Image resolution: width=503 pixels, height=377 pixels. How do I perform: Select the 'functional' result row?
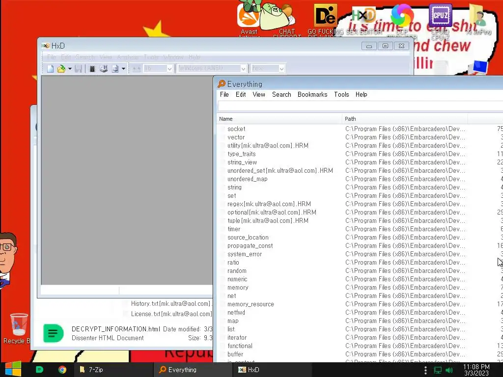point(240,346)
